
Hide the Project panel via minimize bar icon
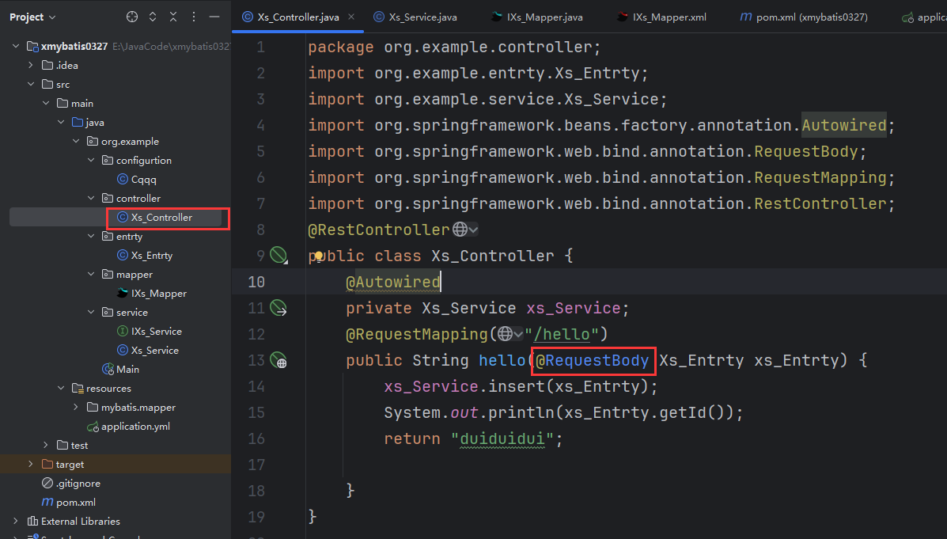[214, 16]
